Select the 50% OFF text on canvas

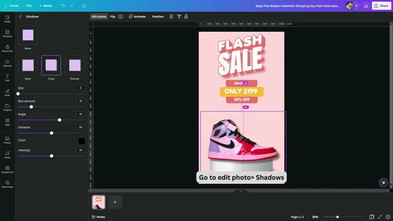tap(242, 99)
